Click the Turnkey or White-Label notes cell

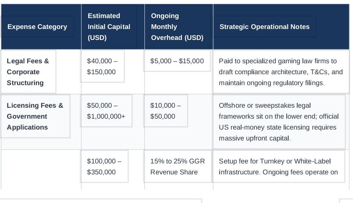click(x=281, y=170)
